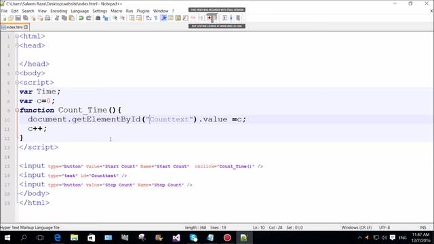Click "Windows (CR LF)" in status bar
The image size is (434, 244).
click(356, 228)
